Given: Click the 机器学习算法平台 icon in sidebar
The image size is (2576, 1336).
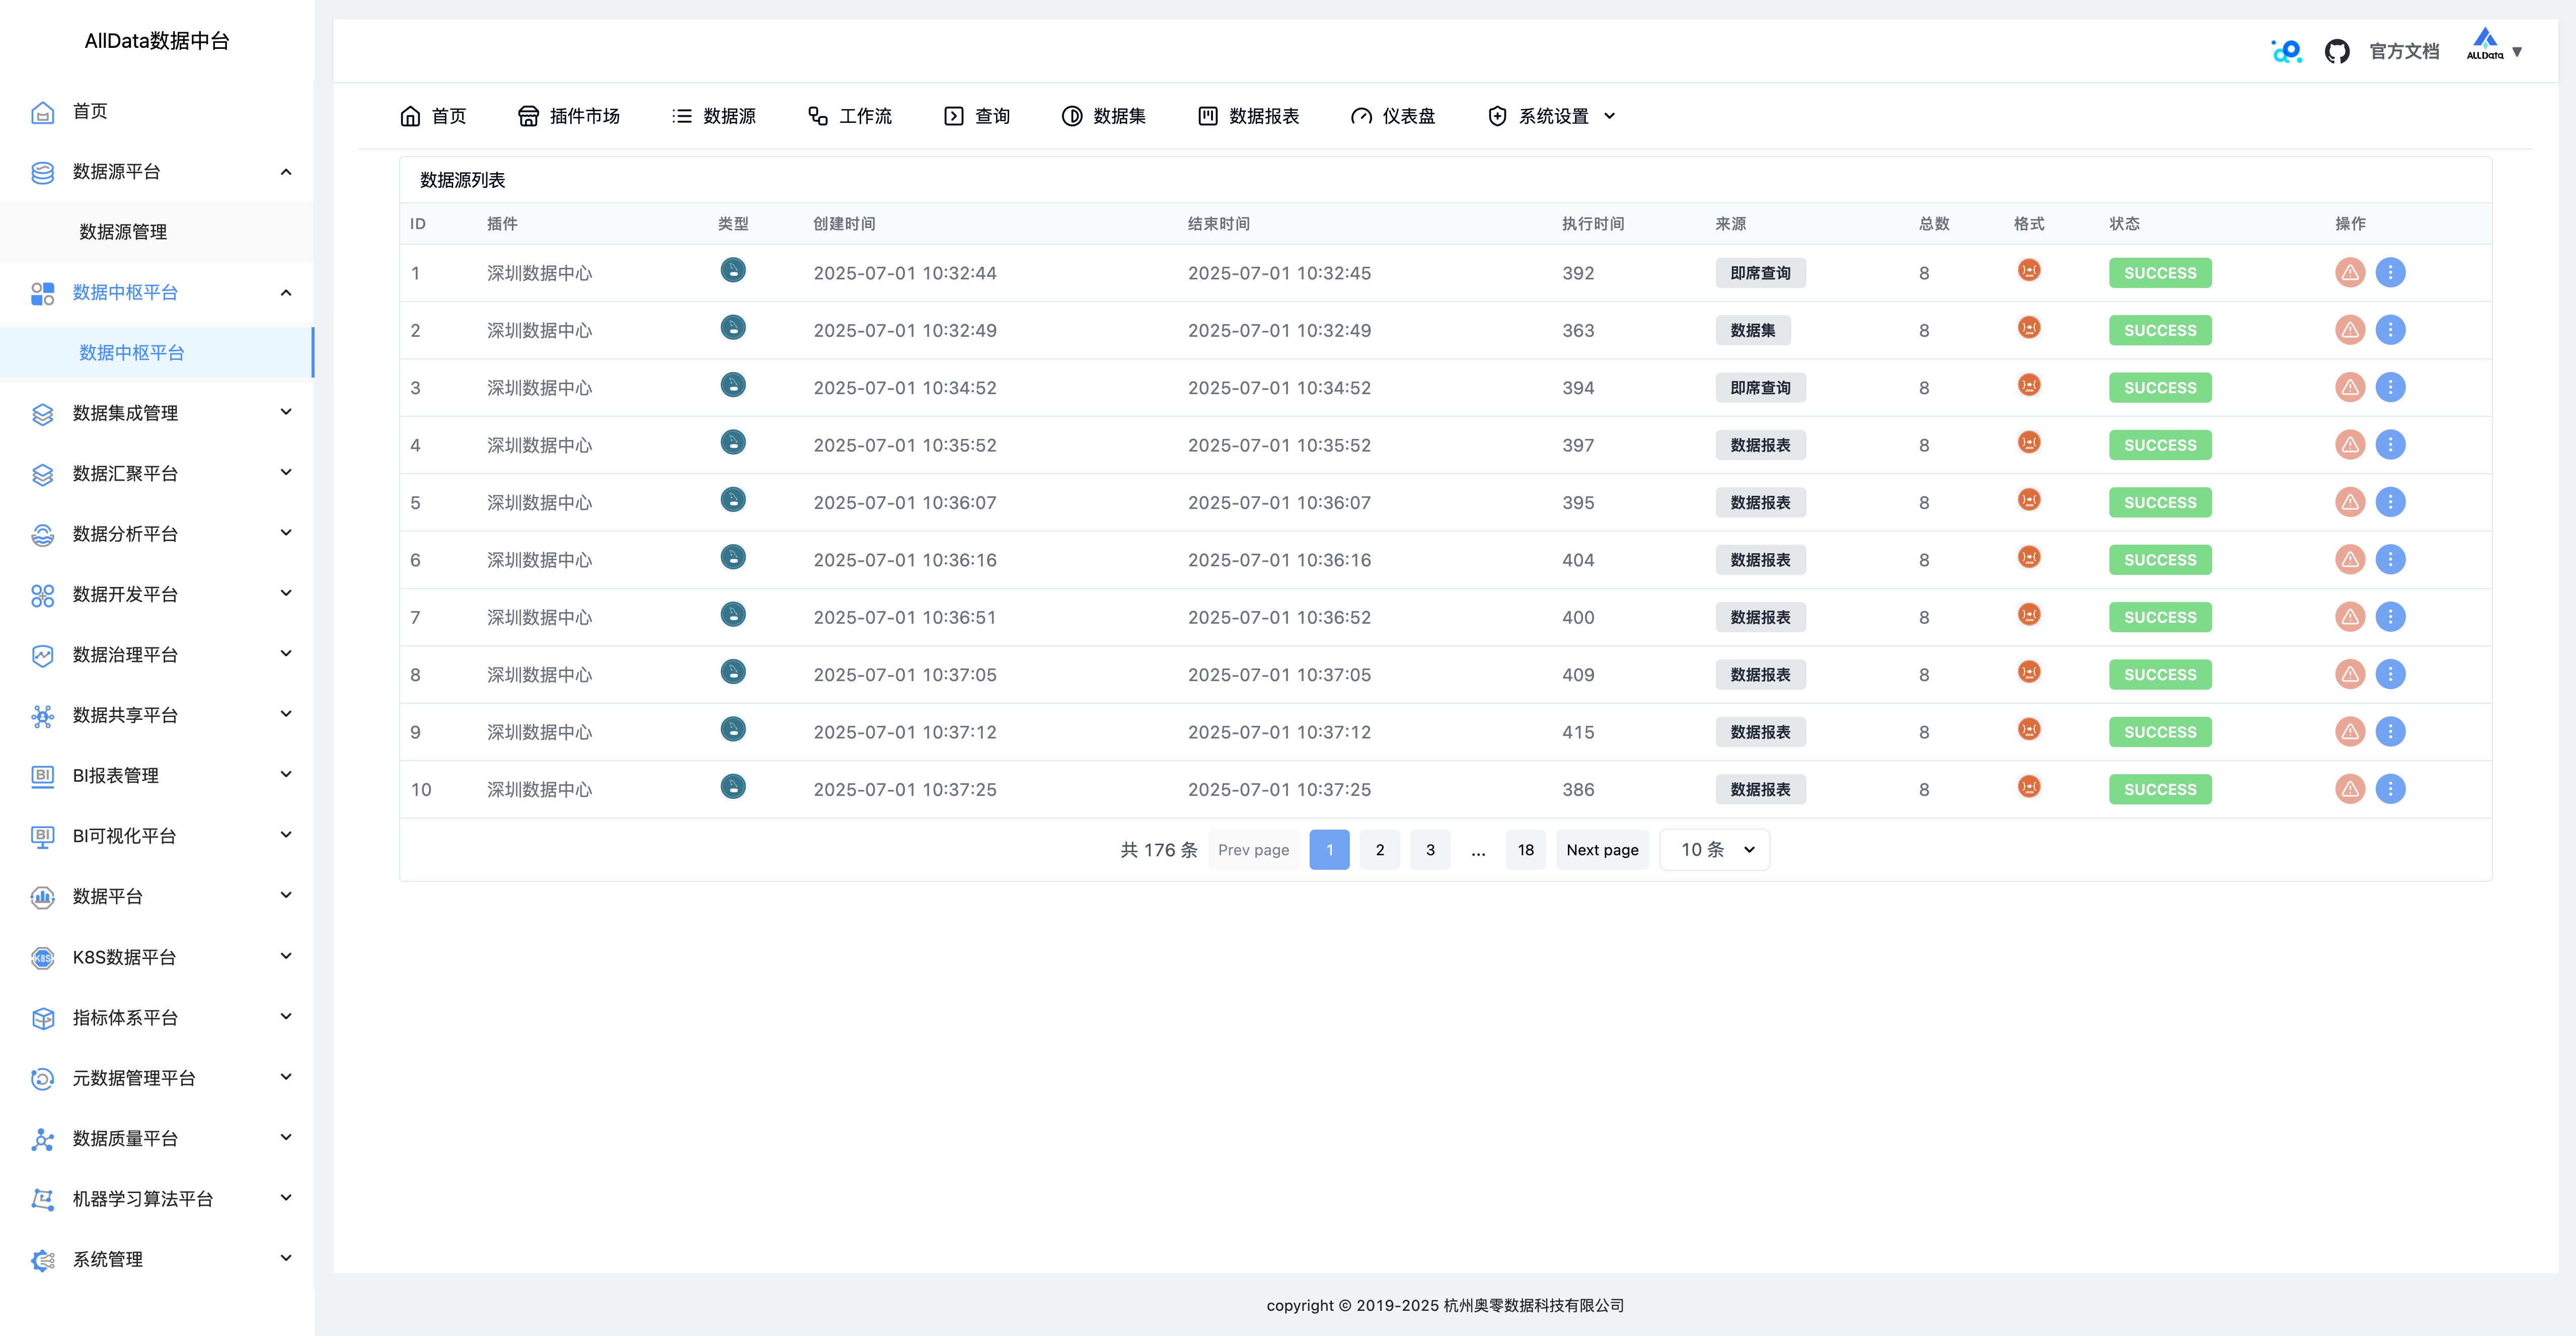Looking at the screenshot, I should (42, 1199).
